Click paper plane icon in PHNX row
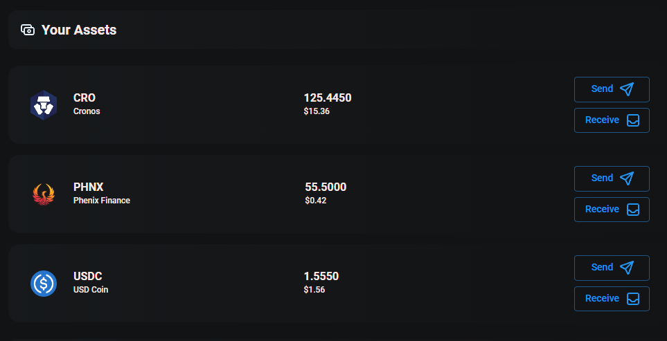Screen dimensions: 667x341 point(627,178)
